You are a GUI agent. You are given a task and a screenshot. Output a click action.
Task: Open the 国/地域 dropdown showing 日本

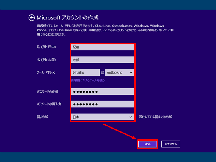click(103, 117)
